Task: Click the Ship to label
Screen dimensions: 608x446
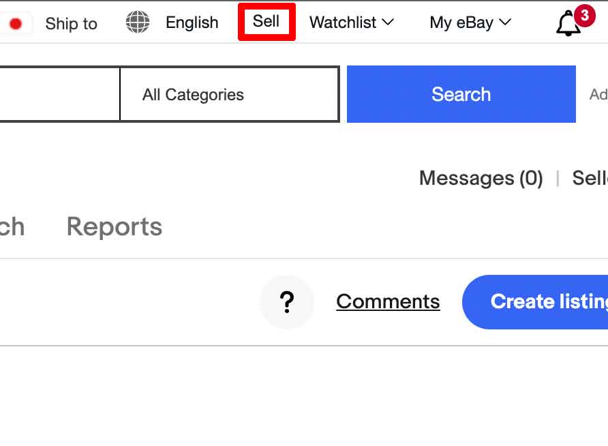Action: click(71, 24)
